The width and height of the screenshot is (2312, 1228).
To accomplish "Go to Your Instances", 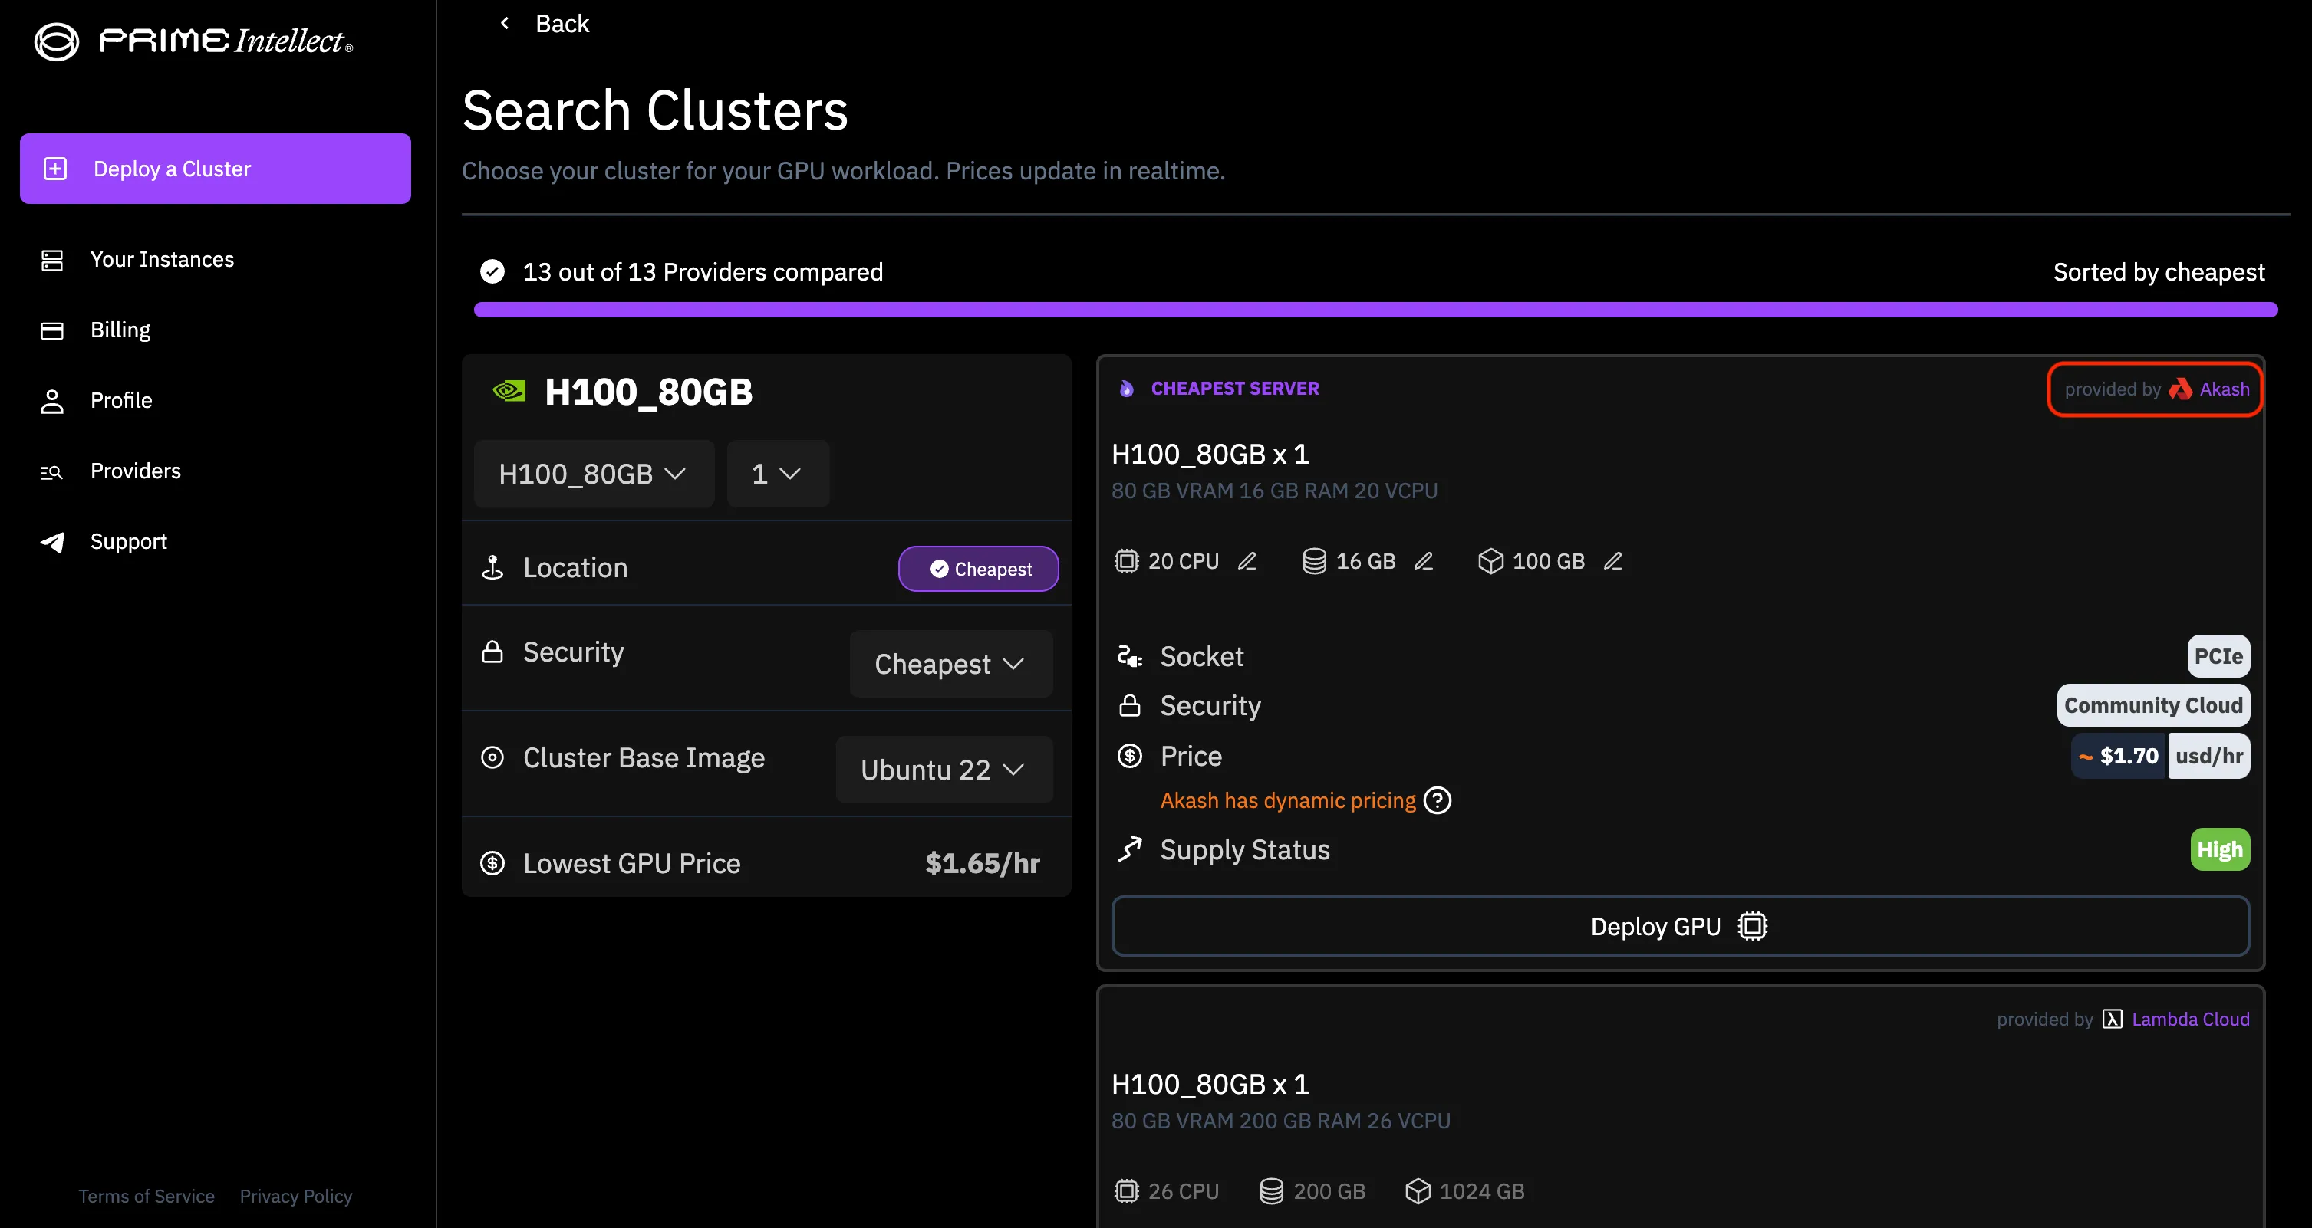I will click(x=162, y=259).
